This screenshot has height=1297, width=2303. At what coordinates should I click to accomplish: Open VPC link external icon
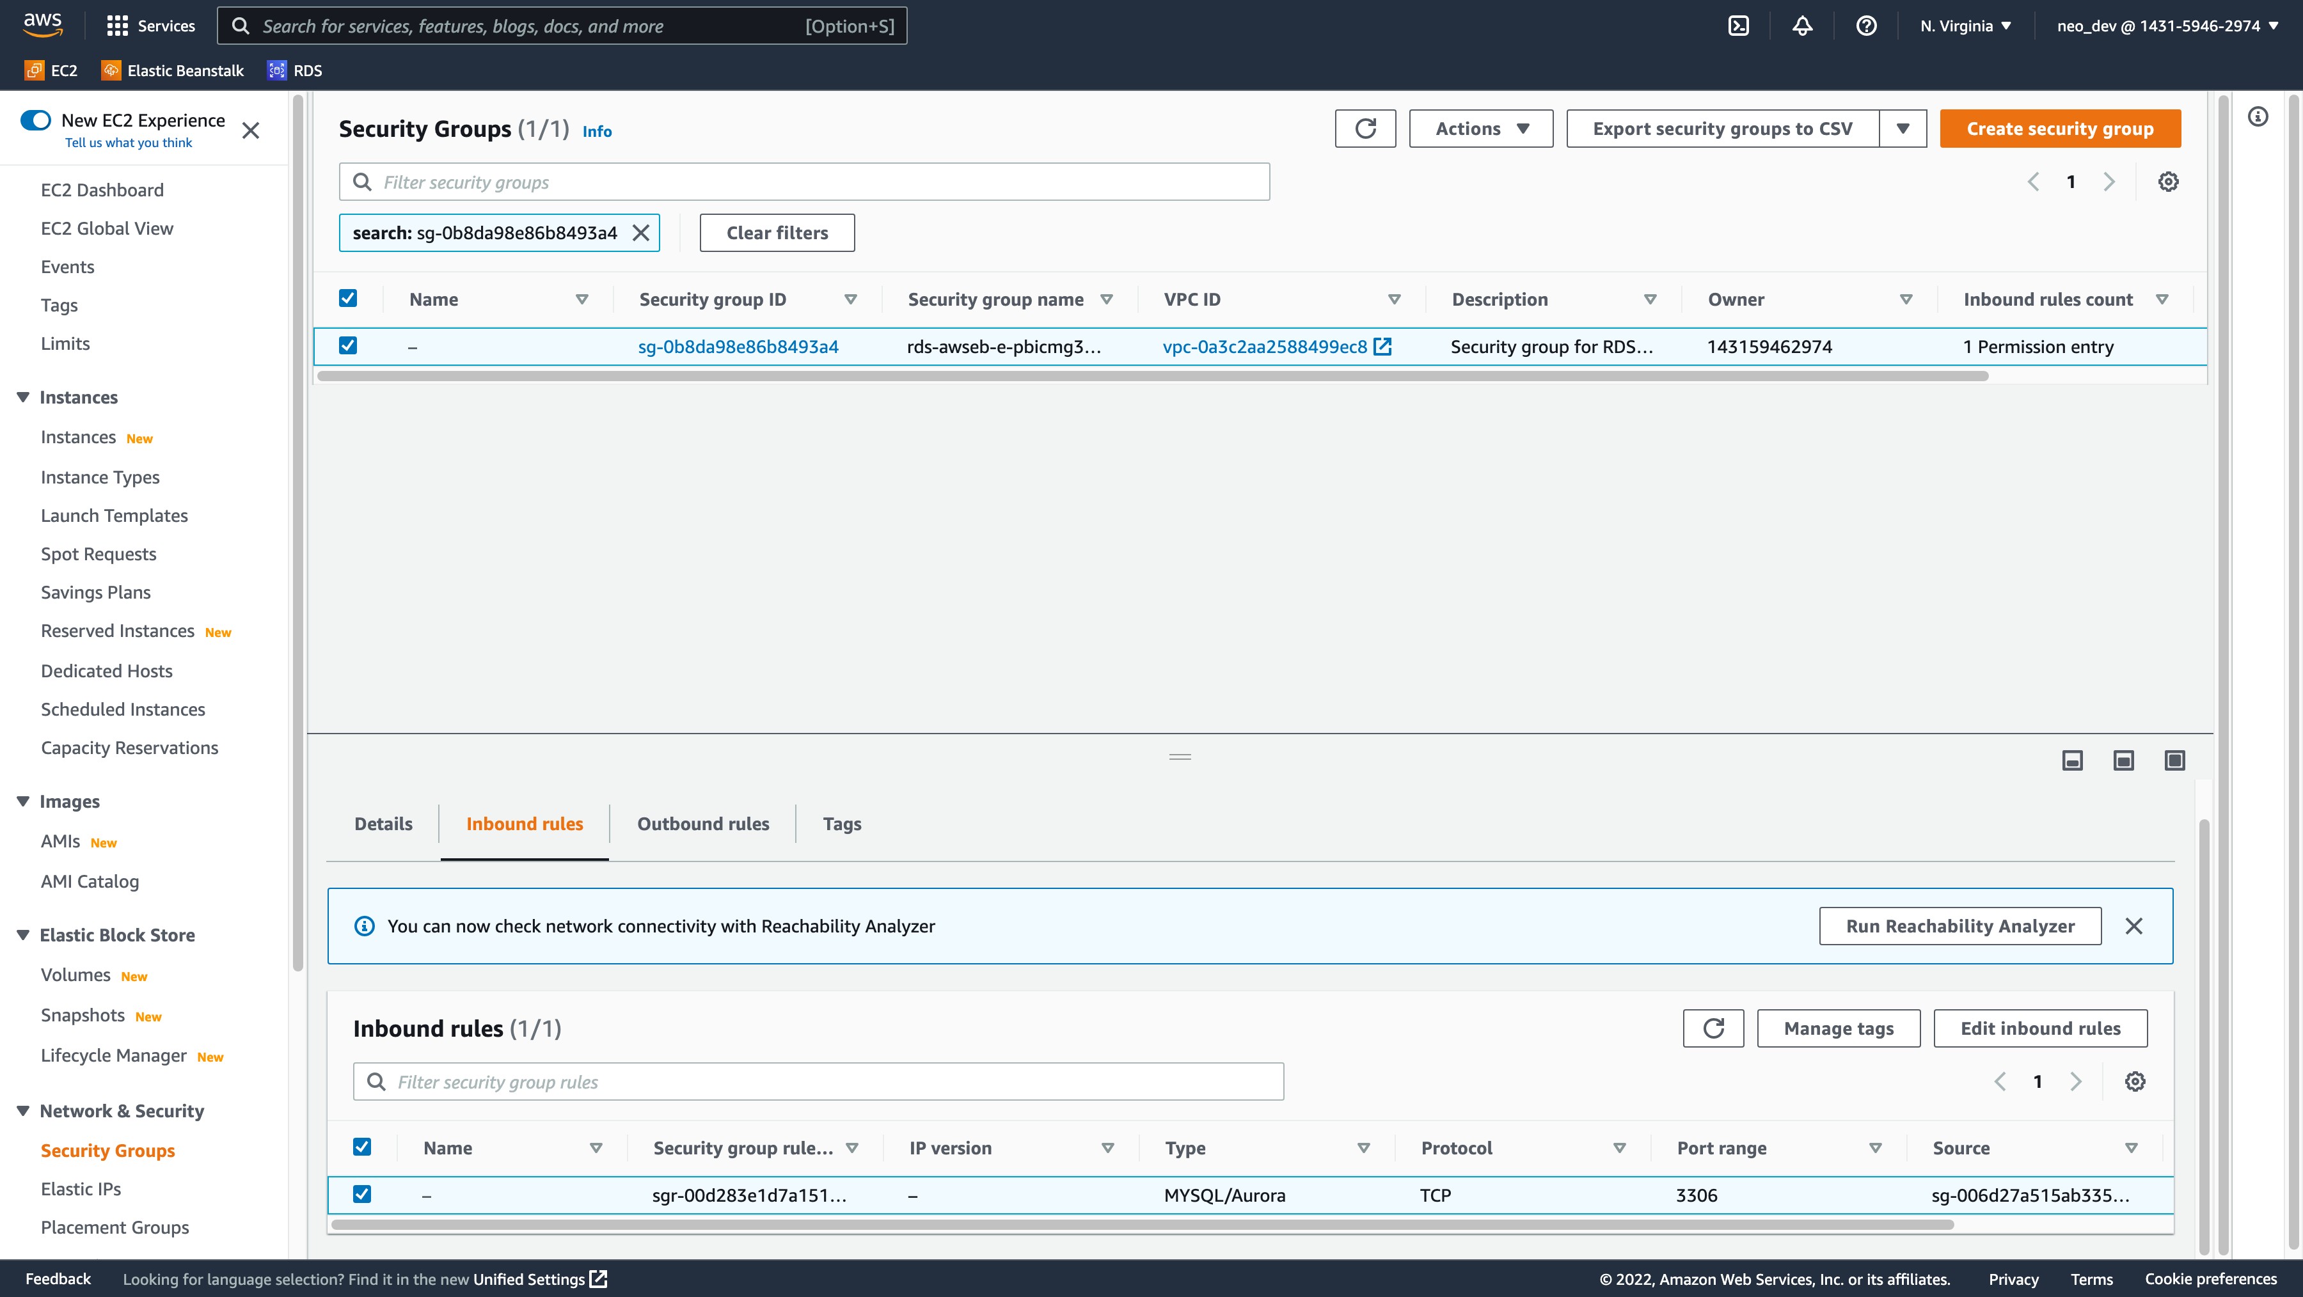tap(1382, 346)
